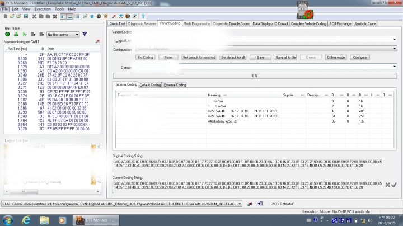Launch Internet Explorer from taskbar
Image resolution: width=403 pixels, height=226 pixels.
[x=26, y=220]
